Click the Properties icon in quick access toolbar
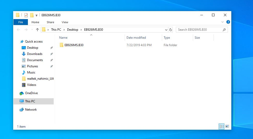253x139 pixels. 26,15
